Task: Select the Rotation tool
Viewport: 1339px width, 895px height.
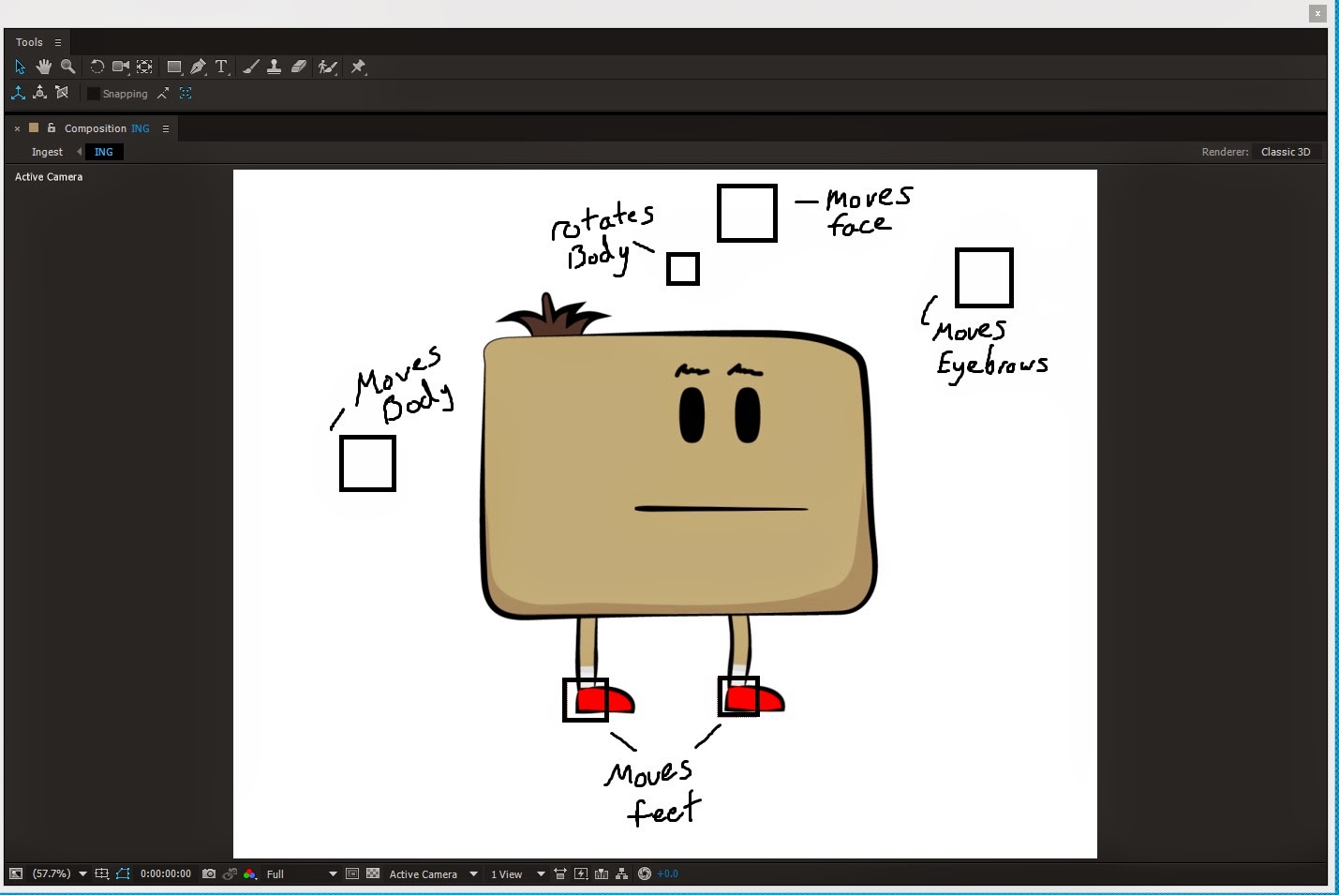Action: (x=97, y=67)
